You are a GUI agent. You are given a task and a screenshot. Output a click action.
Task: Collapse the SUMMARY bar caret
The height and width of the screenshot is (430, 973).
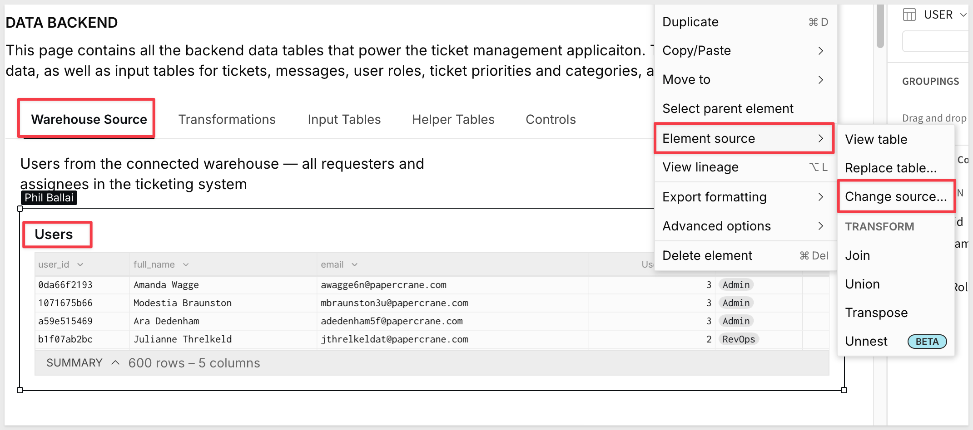115,362
